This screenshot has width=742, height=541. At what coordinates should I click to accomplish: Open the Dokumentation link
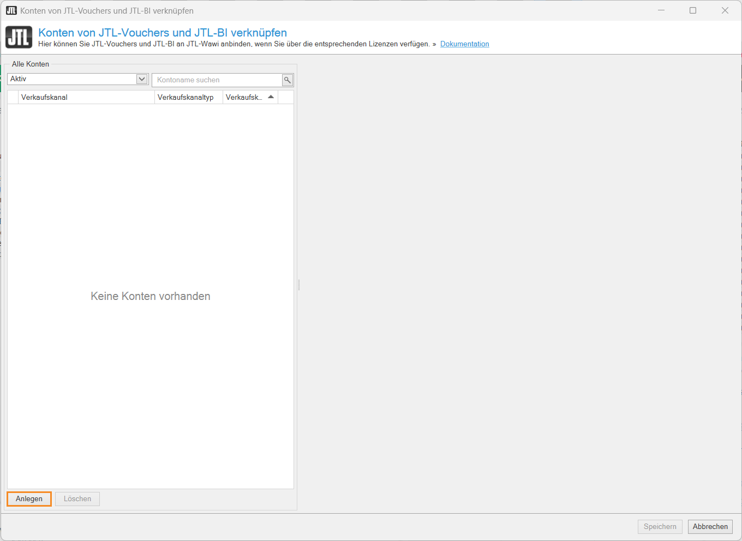464,44
